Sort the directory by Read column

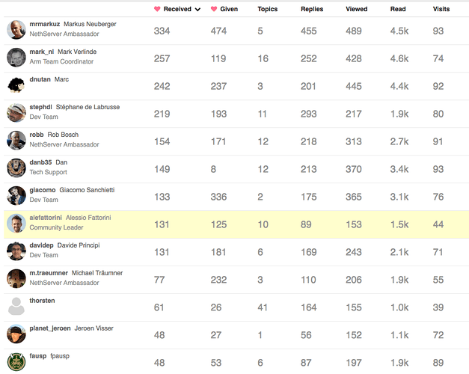tap(398, 9)
